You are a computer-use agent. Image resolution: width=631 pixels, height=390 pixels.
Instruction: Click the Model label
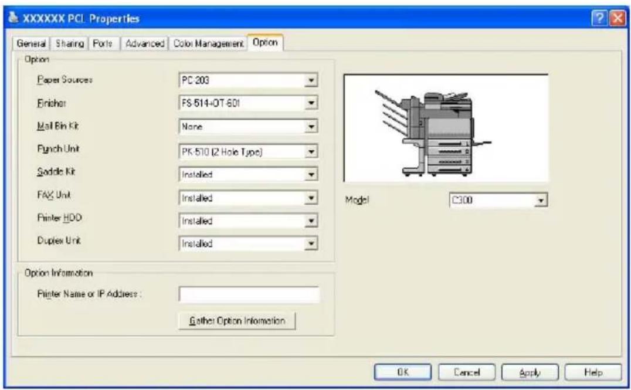pos(357,199)
